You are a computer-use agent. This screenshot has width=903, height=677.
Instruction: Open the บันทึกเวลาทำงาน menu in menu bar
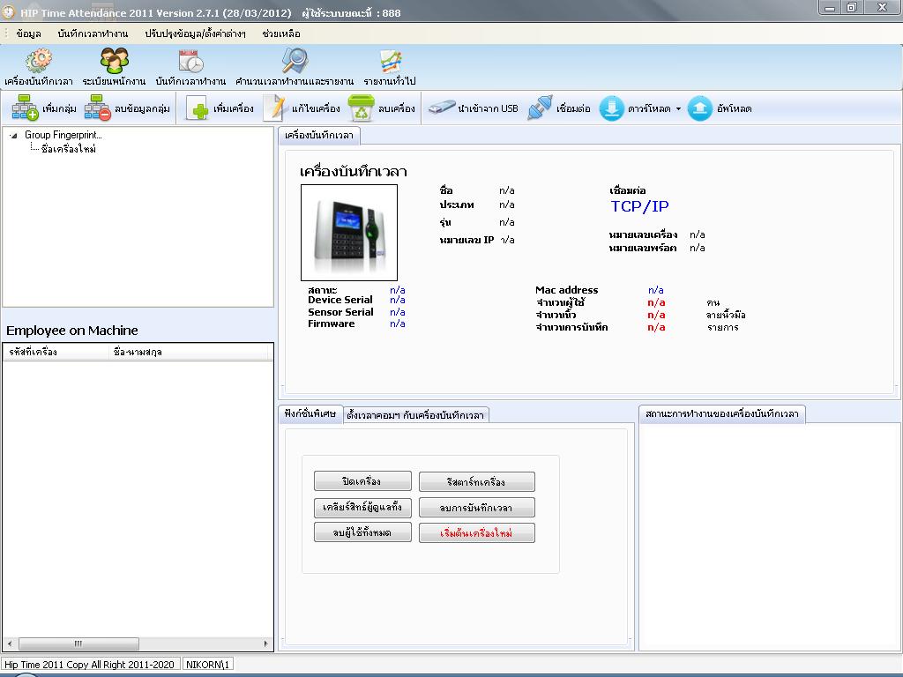point(93,33)
